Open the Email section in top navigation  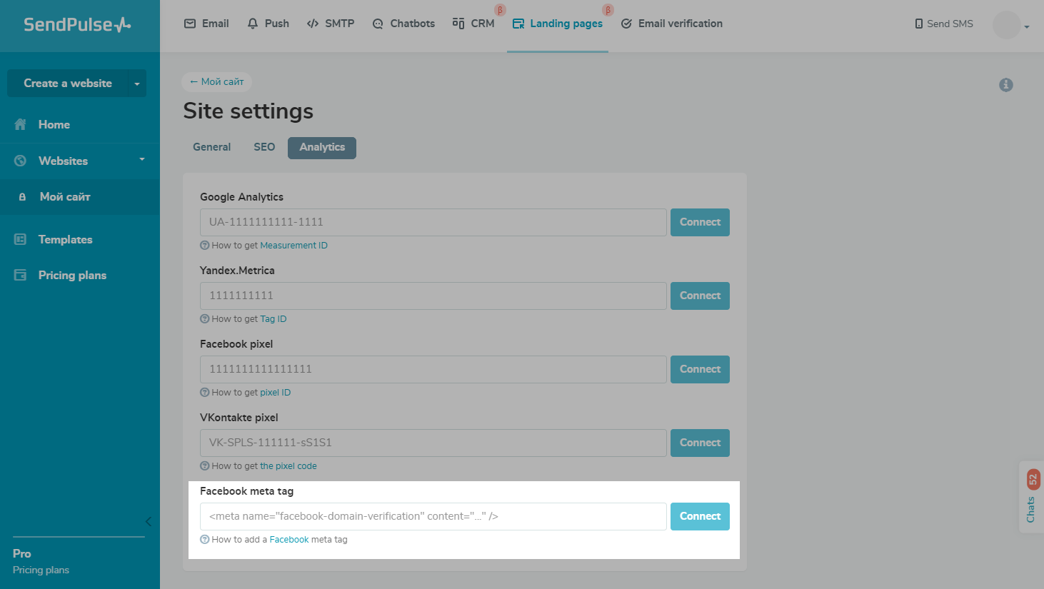pos(206,24)
